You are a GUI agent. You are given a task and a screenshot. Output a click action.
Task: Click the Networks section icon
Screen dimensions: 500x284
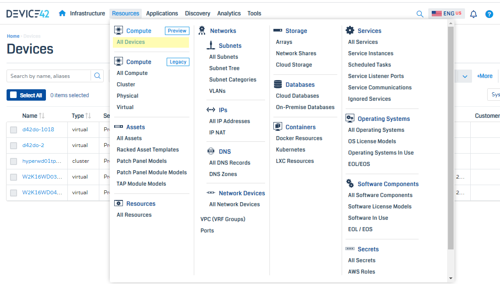pyautogui.click(x=202, y=30)
